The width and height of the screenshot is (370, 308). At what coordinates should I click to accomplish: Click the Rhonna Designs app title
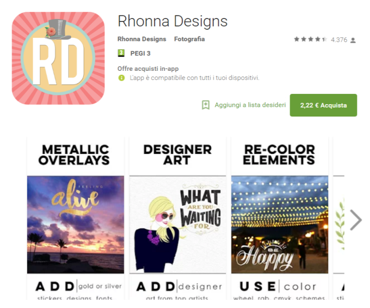173,21
